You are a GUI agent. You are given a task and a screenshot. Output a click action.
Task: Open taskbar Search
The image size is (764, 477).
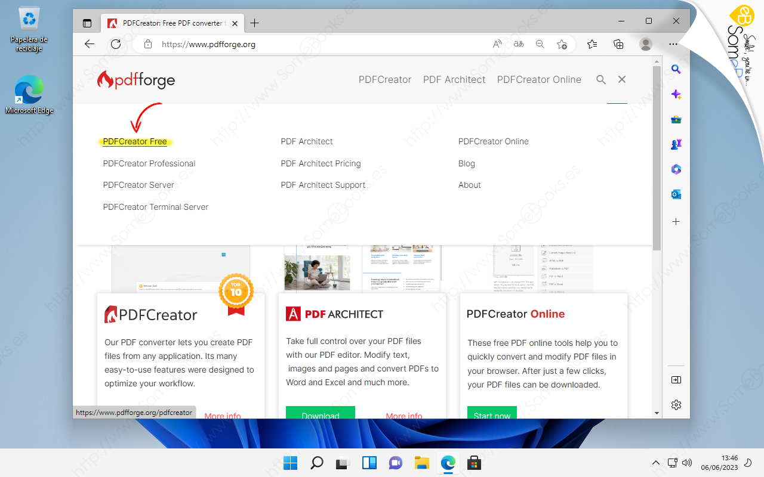(317, 463)
